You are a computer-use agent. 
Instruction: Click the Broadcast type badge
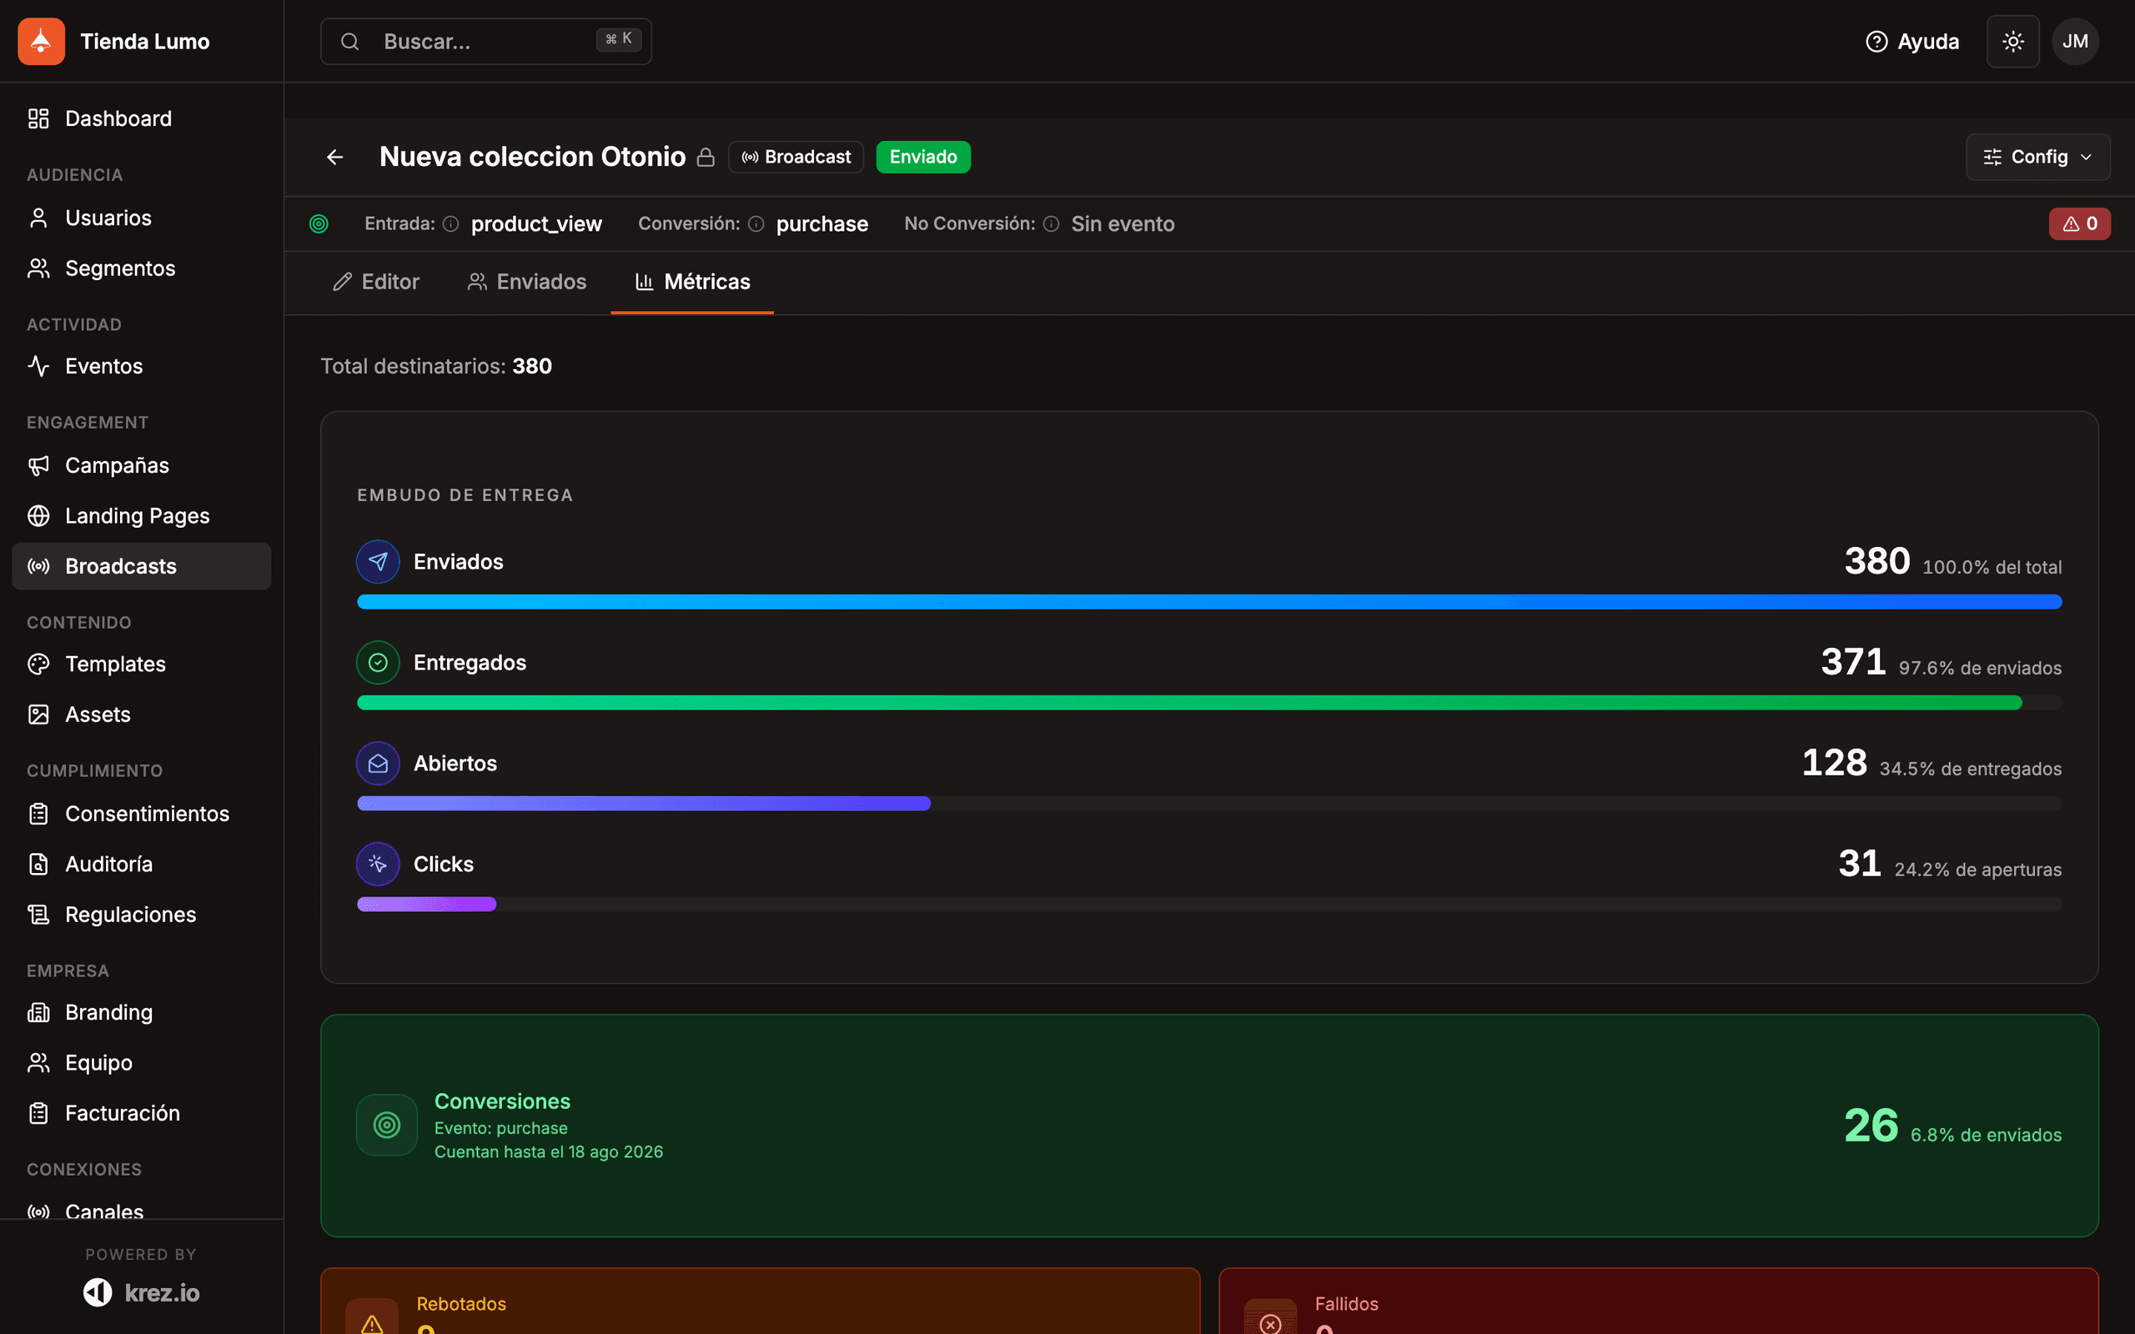(x=796, y=157)
